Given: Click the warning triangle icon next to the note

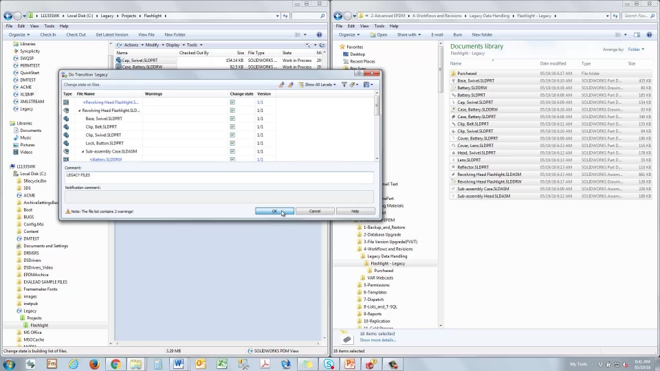Looking at the screenshot, I should point(68,212).
